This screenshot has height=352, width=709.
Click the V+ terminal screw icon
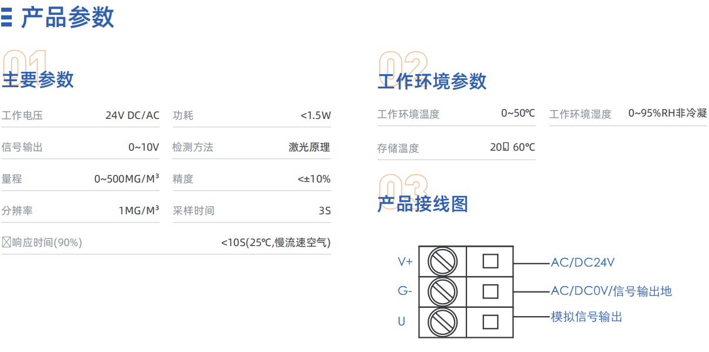pos(442,261)
